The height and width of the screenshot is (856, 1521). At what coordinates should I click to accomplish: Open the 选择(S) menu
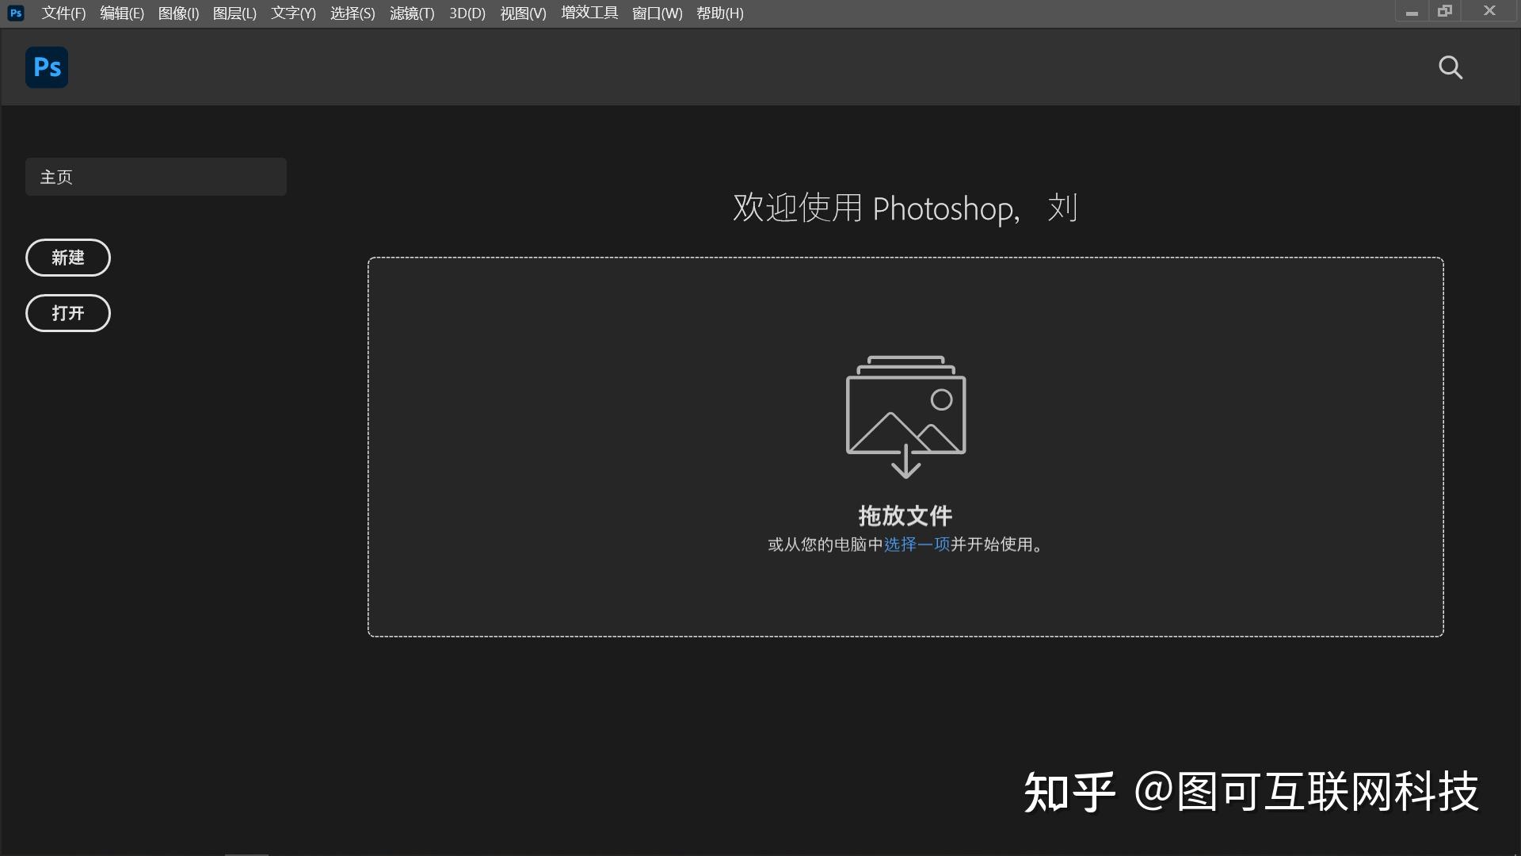352,13
